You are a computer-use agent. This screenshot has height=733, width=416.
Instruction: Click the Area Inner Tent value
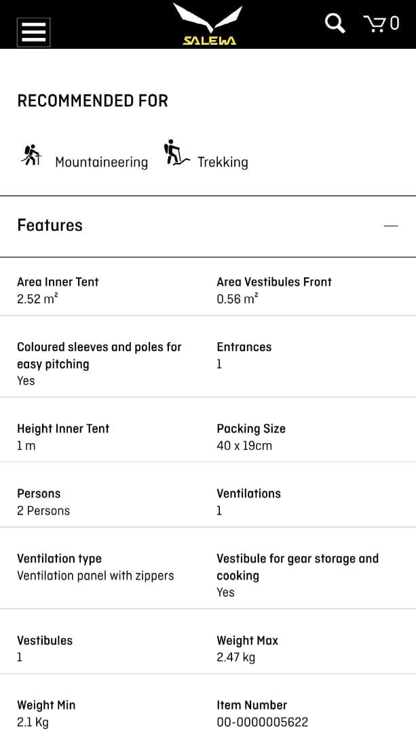37,299
